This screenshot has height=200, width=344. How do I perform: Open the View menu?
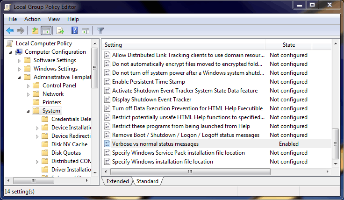pyautogui.click(x=54, y=19)
